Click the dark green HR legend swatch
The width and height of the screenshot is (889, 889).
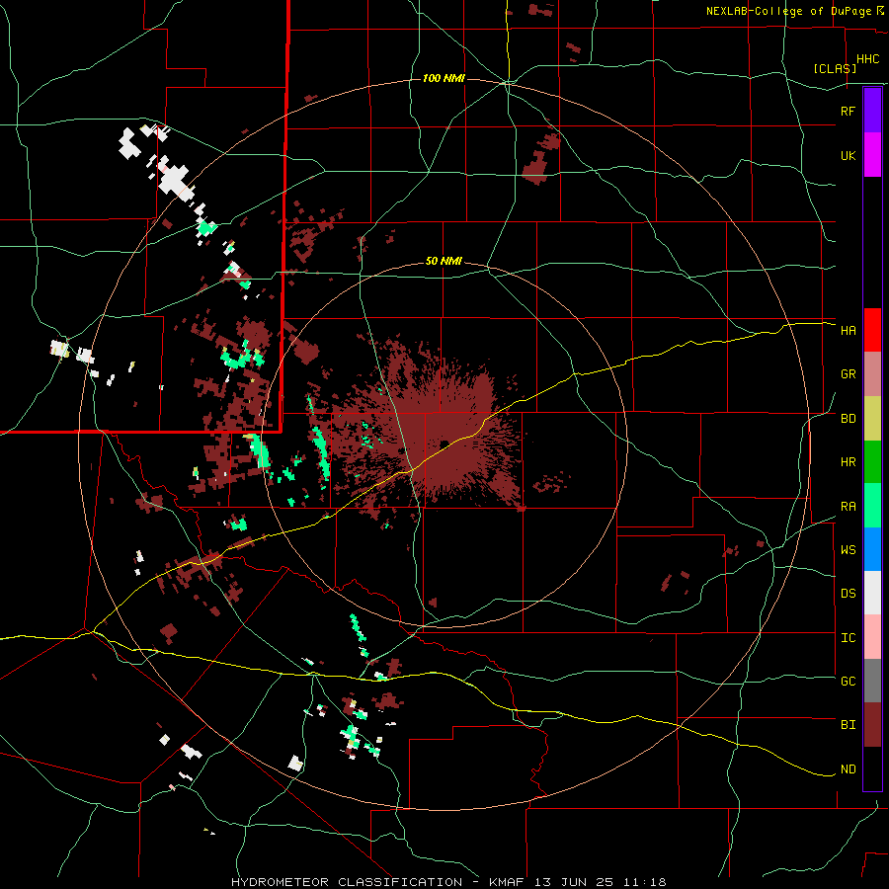(x=872, y=461)
